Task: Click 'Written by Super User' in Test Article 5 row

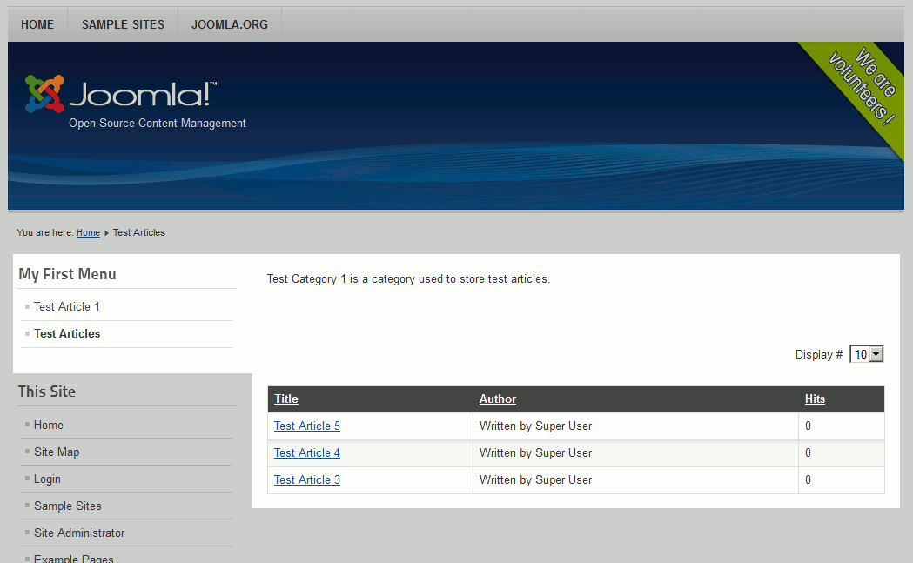Action: tap(535, 426)
